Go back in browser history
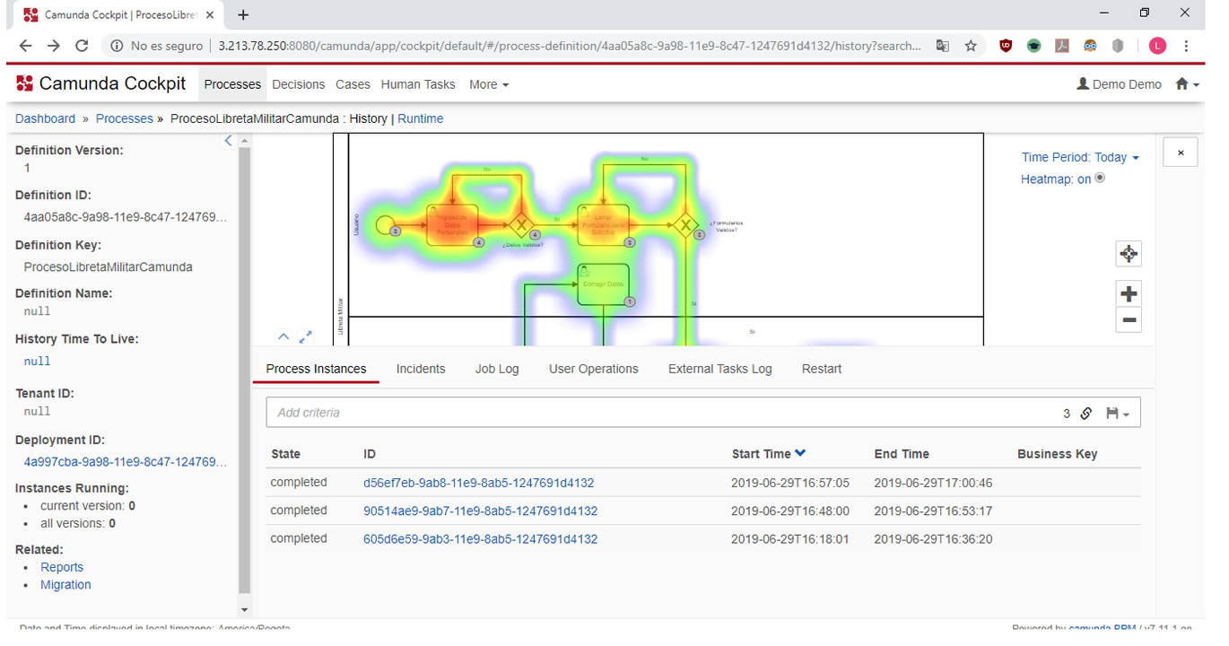The image size is (1229, 646). coord(25,46)
